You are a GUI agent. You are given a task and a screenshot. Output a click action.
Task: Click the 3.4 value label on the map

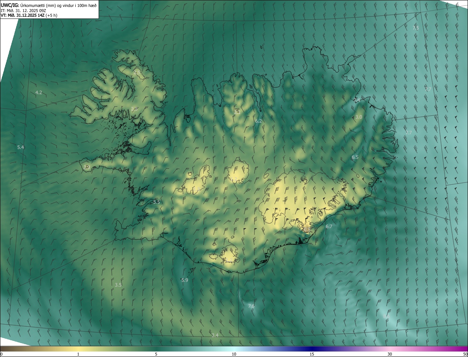[215, 335]
